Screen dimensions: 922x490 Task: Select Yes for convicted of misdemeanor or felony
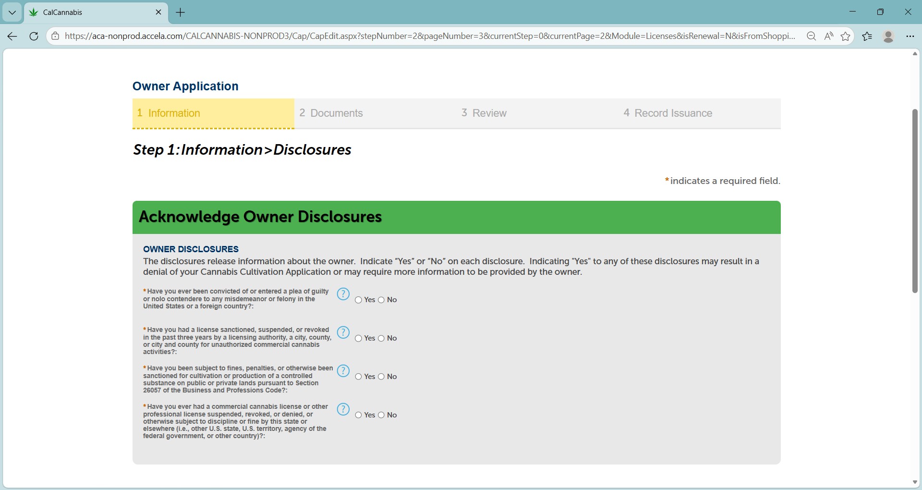[x=358, y=300]
